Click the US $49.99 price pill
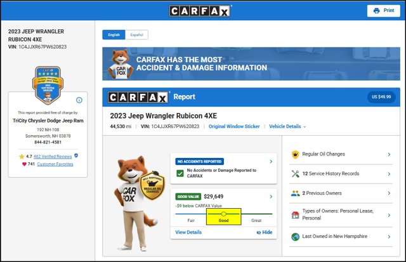Image resolution: width=406 pixels, height=262 pixels. (x=381, y=97)
